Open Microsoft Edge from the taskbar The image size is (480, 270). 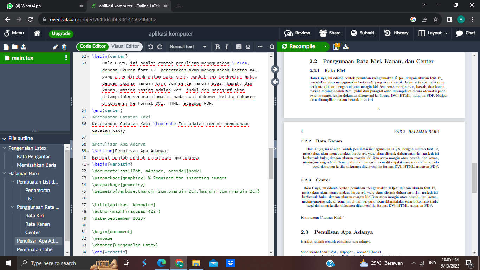162,263
